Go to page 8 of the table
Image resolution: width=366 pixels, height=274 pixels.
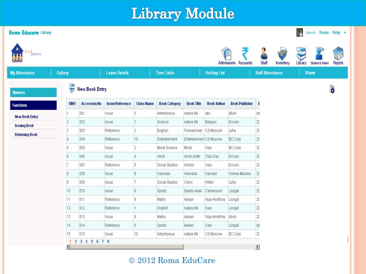[x=108, y=242]
